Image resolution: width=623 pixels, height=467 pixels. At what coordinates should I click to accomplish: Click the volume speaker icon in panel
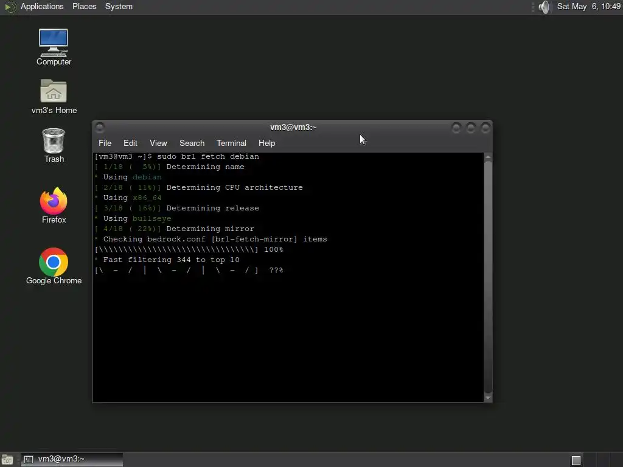click(545, 7)
